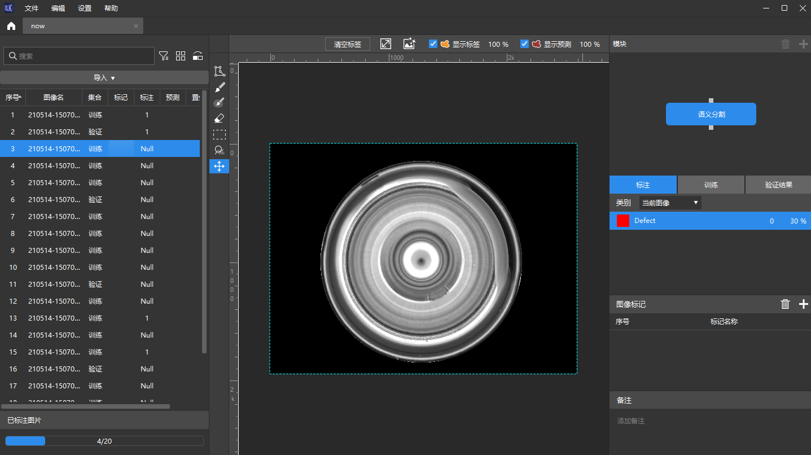The width and height of the screenshot is (811, 455).
Task: Click the red prediction blob icon
Action: point(536,44)
